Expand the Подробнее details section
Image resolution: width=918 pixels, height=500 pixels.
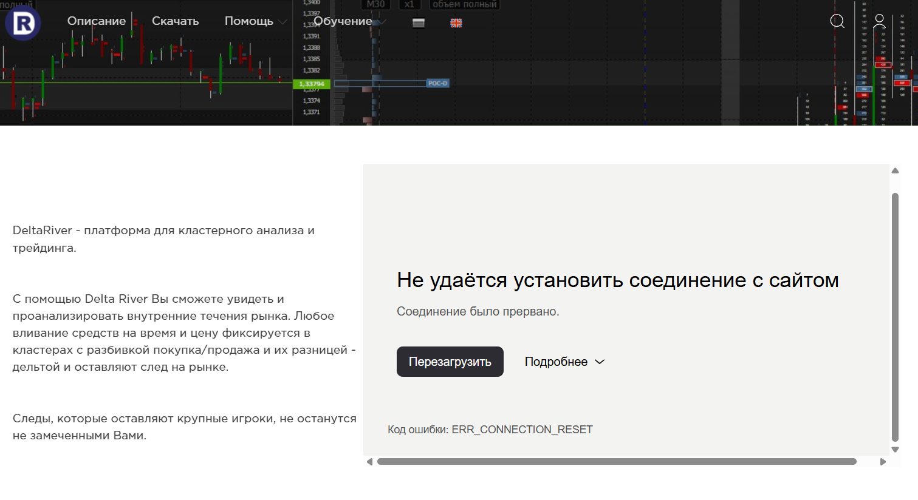(564, 362)
